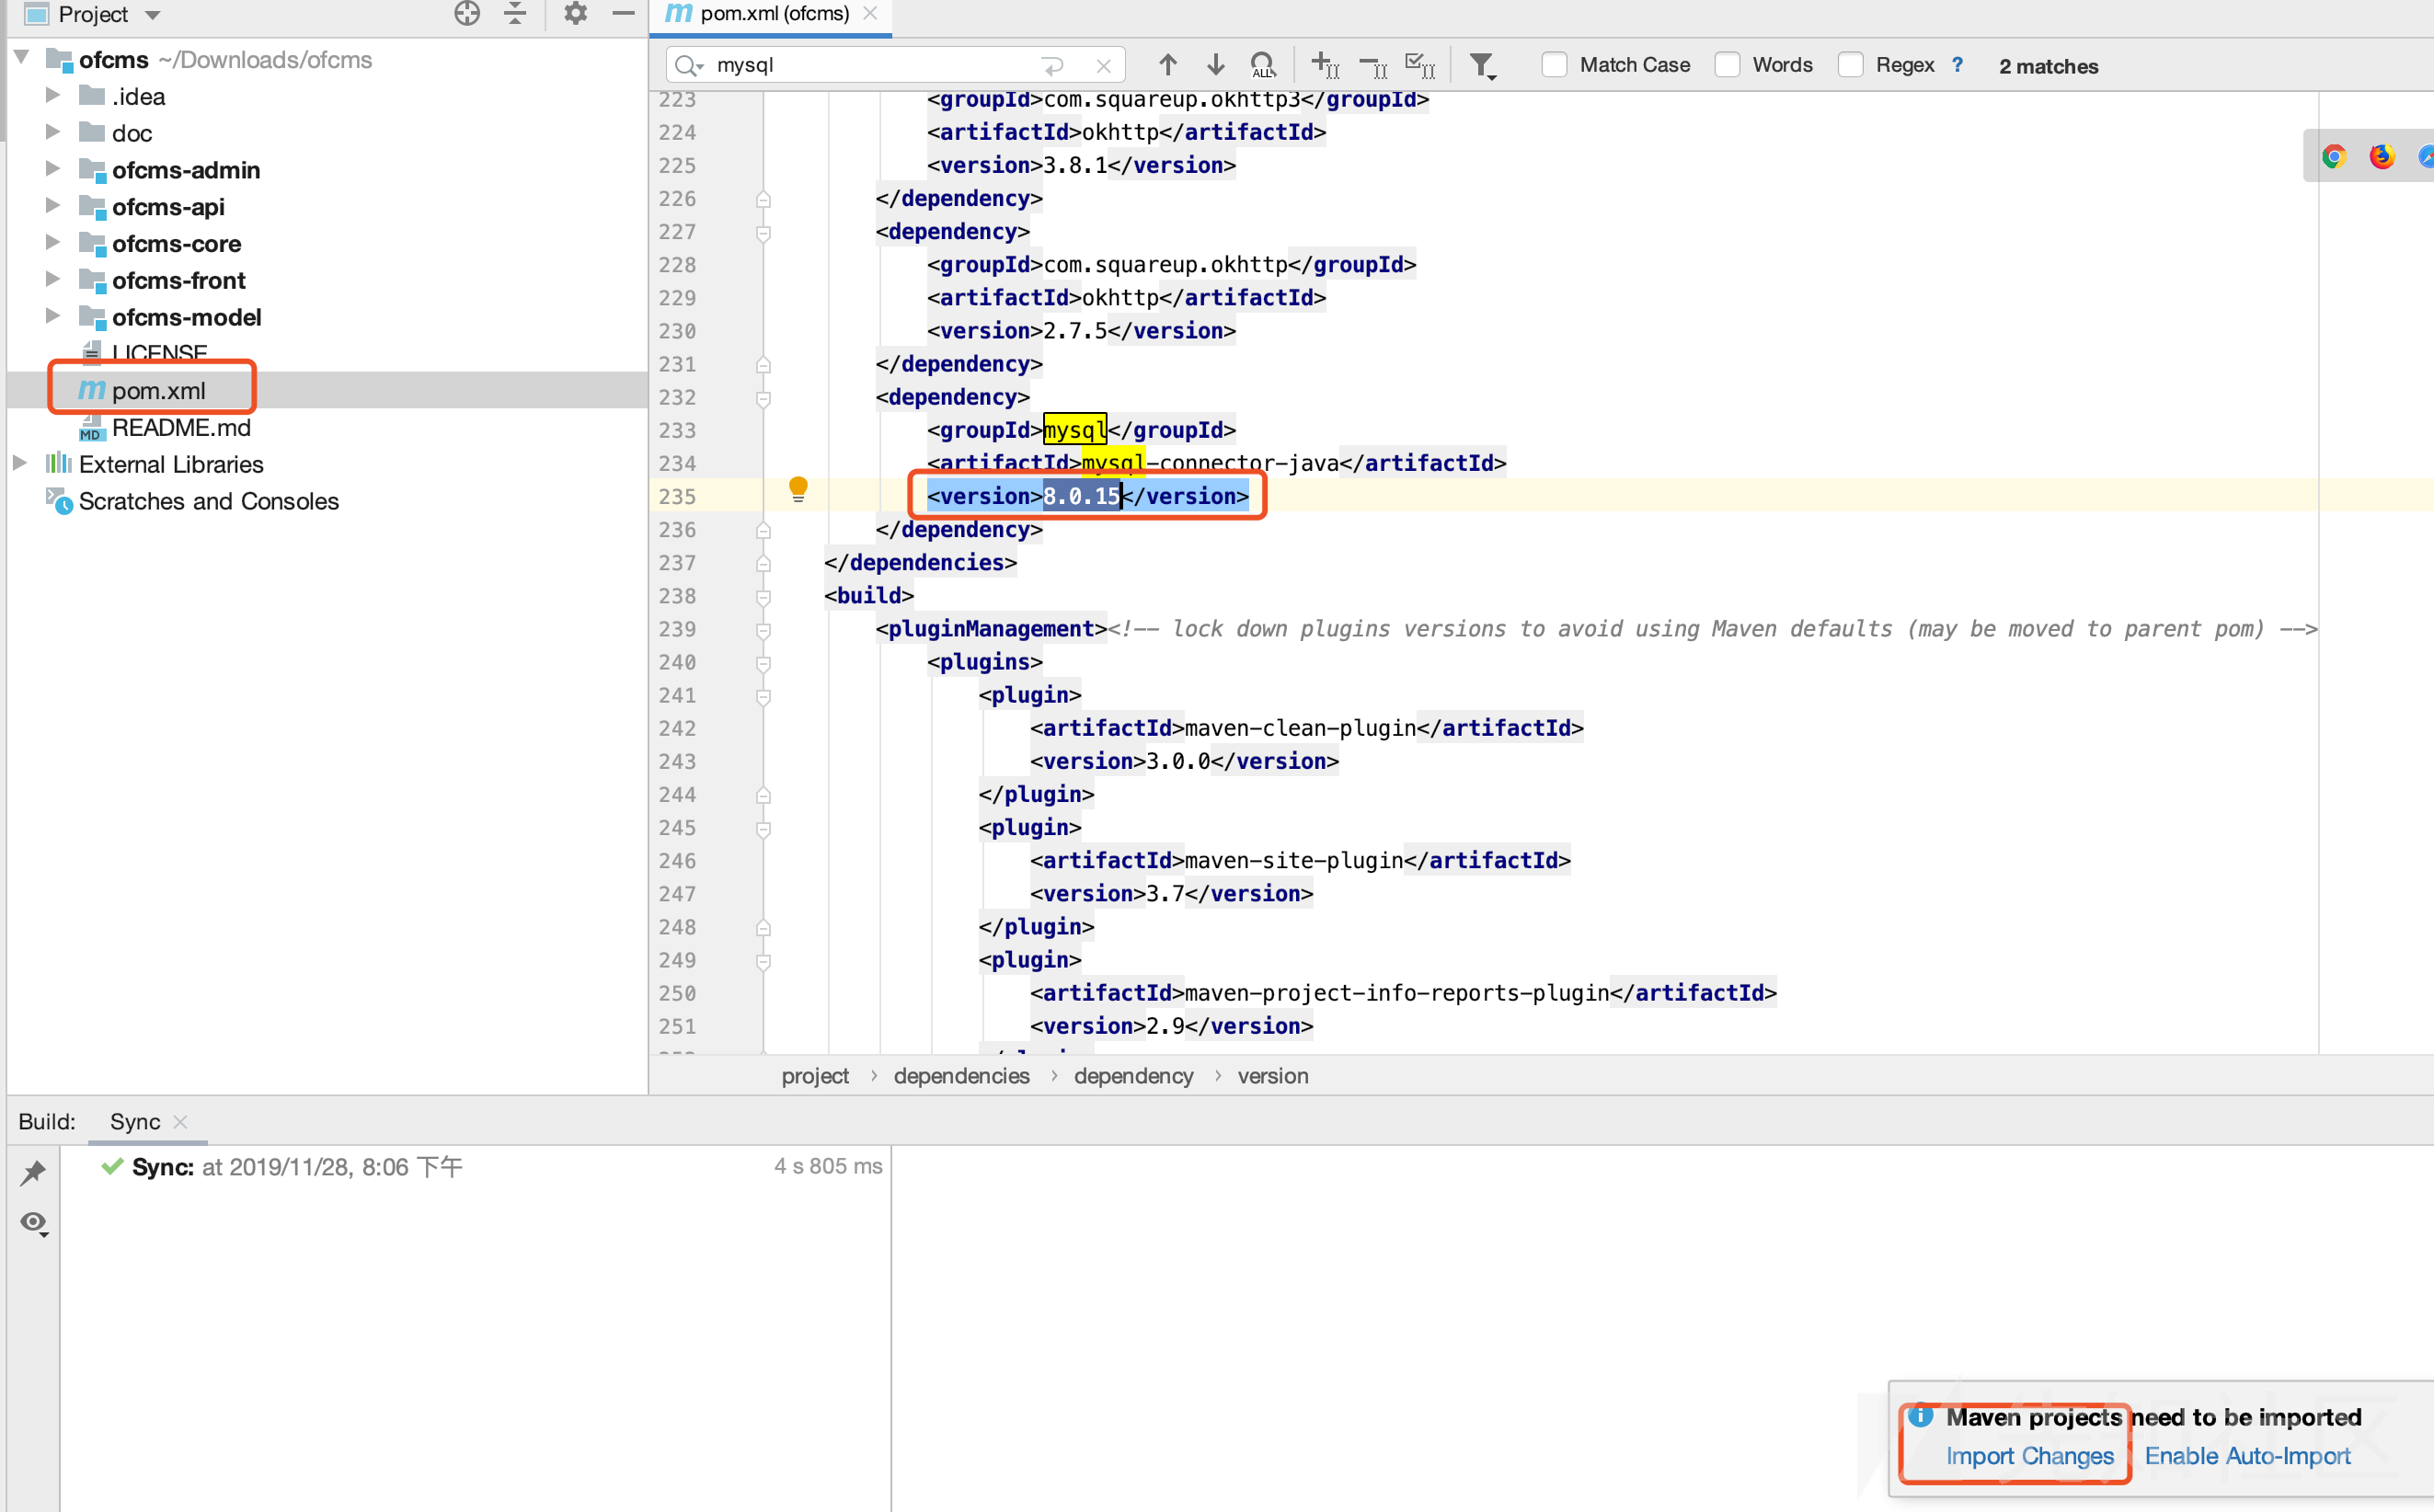Screen dimensions: 2434x1512
Task: Toggle Regex checkbox
Action: coord(1850,65)
